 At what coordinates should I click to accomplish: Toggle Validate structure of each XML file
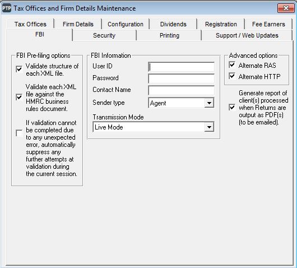(x=19, y=69)
